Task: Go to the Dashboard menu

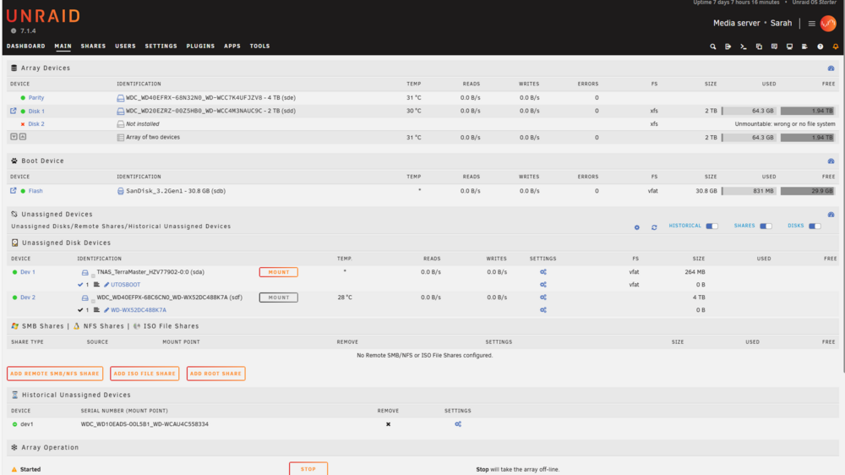Action: (x=26, y=46)
